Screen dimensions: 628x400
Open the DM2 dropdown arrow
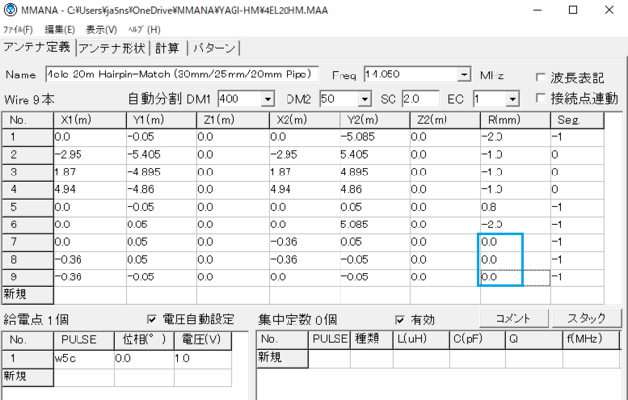364,99
